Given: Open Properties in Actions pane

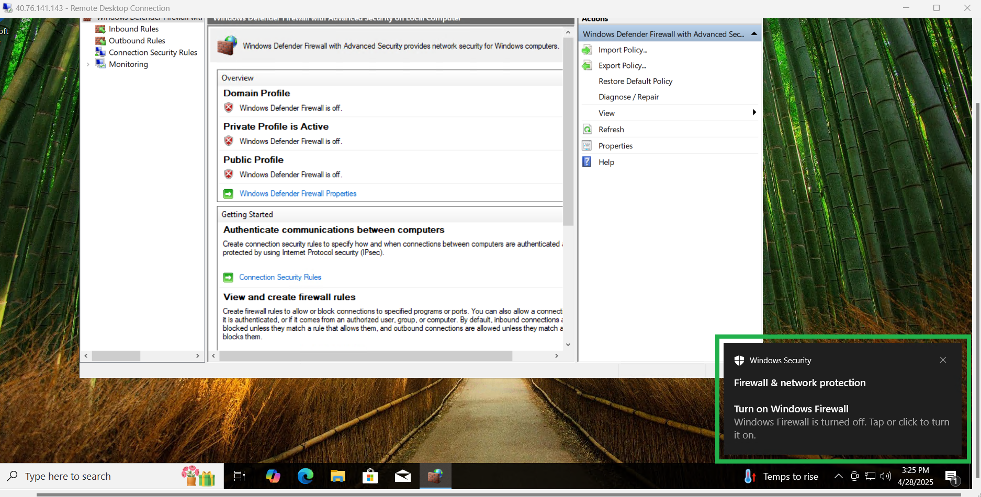Looking at the screenshot, I should [615, 146].
